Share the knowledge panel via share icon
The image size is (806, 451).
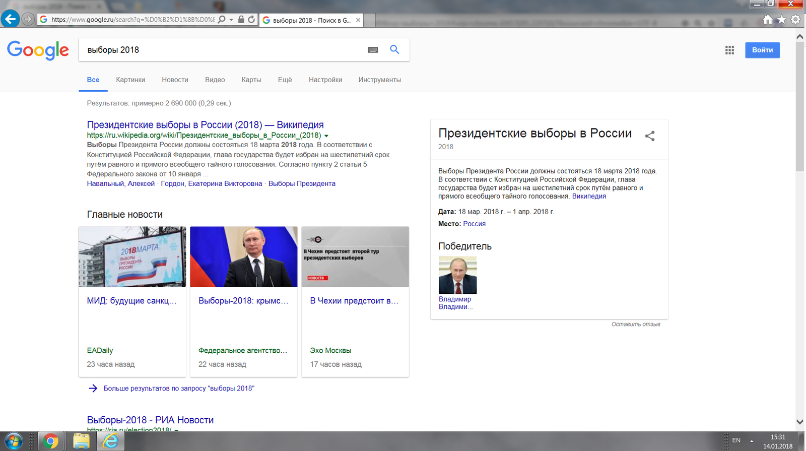650,136
